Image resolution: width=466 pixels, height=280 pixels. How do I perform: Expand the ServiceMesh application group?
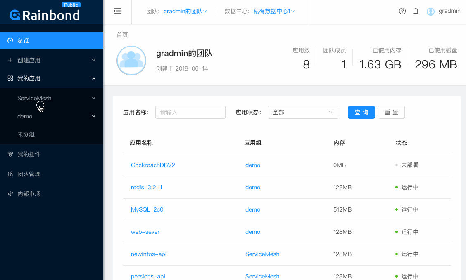coord(34,98)
